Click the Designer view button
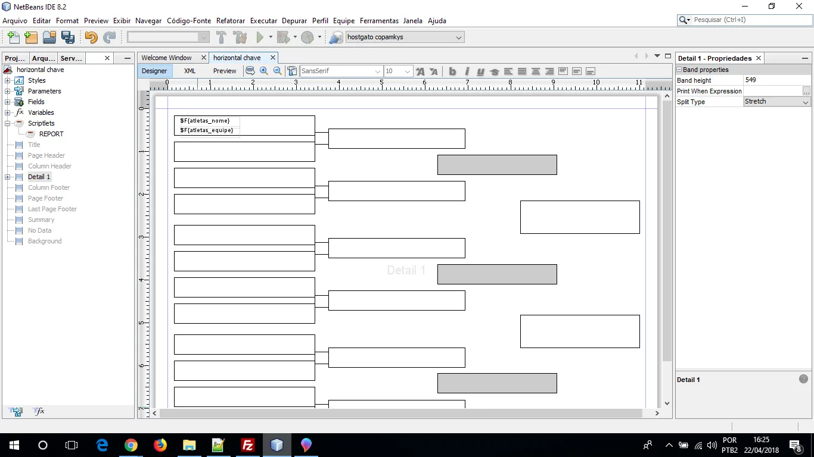The width and height of the screenshot is (814, 457). click(x=154, y=71)
